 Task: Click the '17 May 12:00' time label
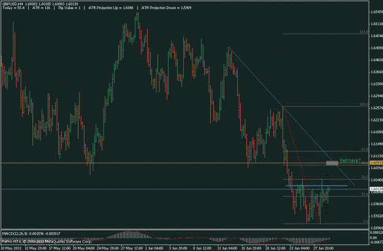[59, 249]
